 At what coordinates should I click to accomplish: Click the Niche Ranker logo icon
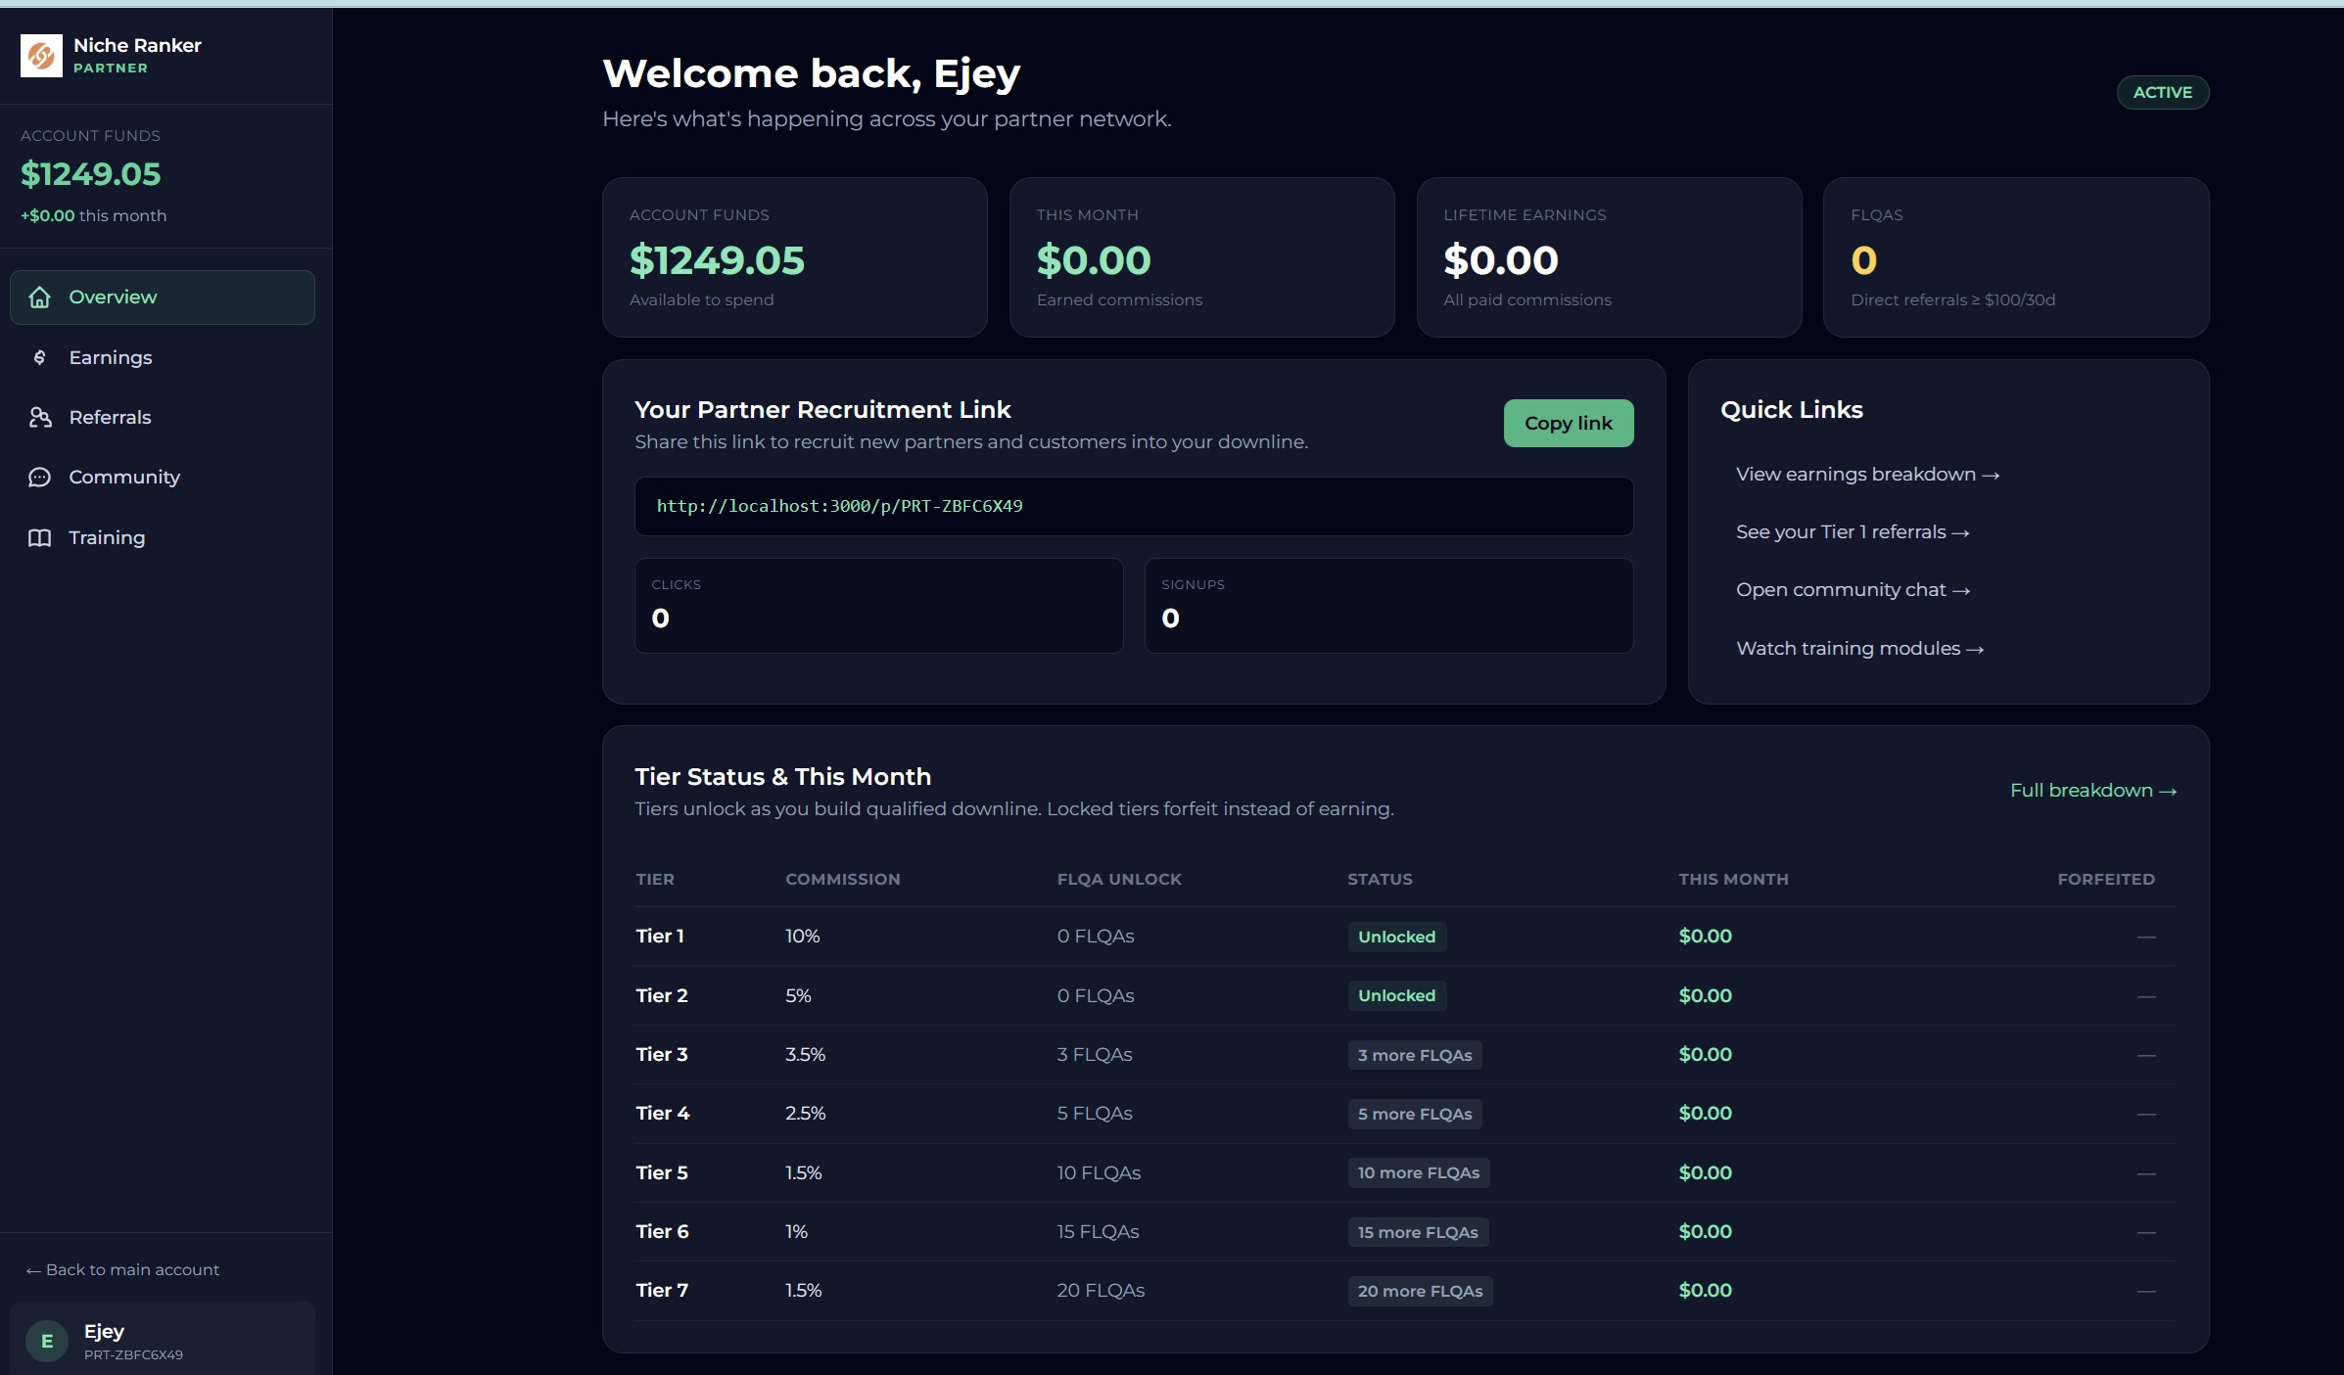click(40, 56)
